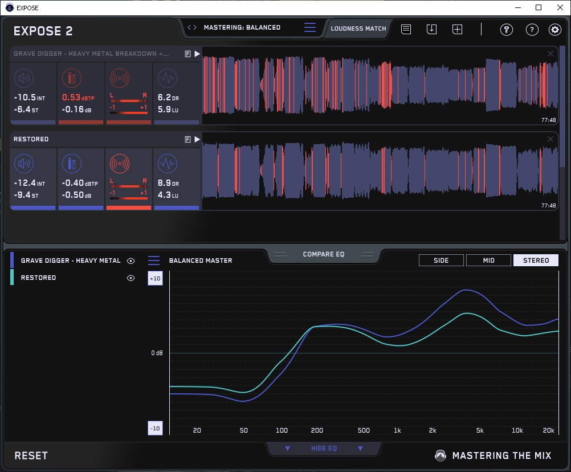Remove the Grave Digger track with X
This screenshot has height=472, width=571.
(x=550, y=54)
